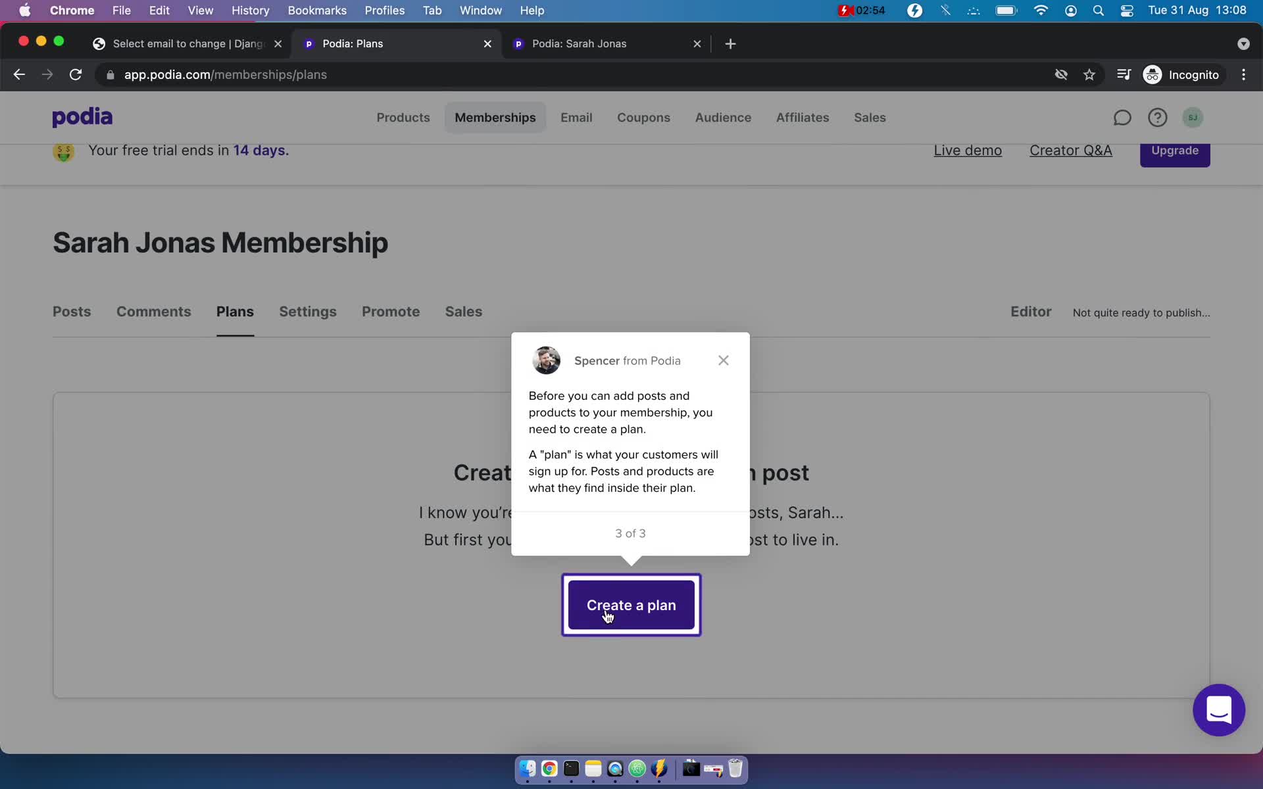
Task: Click the Live demo link
Action: point(968,150)
